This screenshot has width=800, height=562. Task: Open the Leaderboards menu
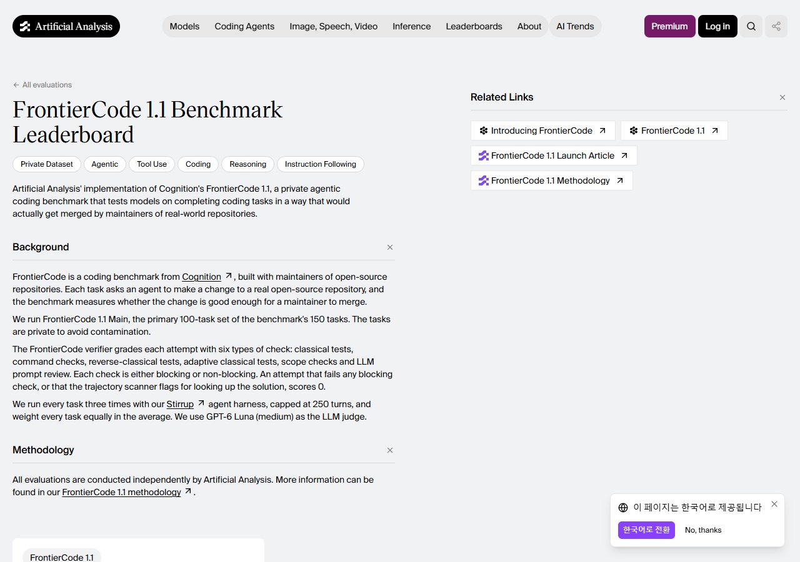pos(474,26)
